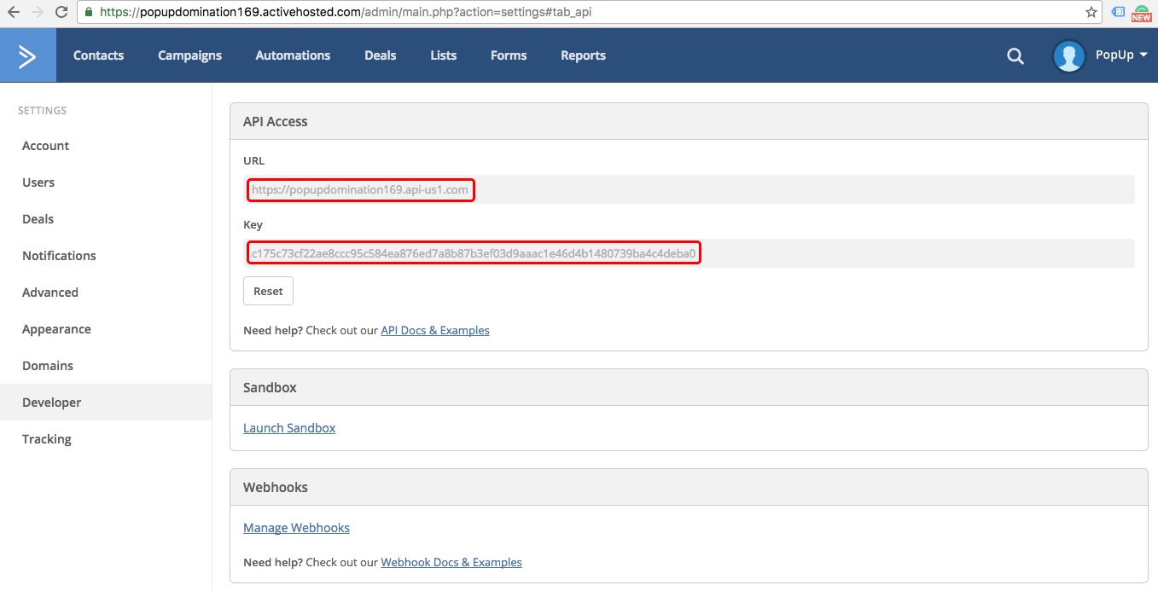Click the API URL field
The image size is (1158, 591).
[x=689, y=189]
